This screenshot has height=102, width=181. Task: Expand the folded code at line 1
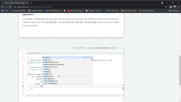click(26, 53)
